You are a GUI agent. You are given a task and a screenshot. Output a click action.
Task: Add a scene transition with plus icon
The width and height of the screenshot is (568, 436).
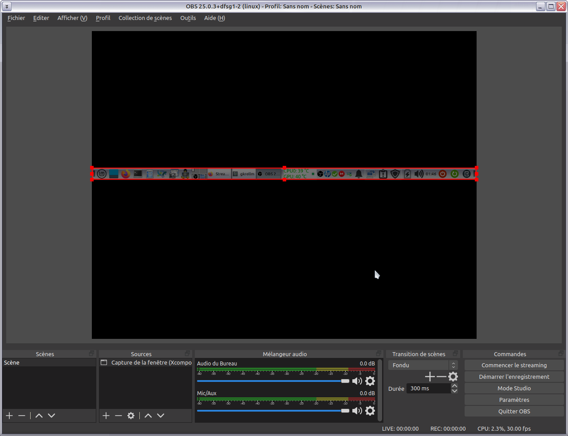pos(430,377)
